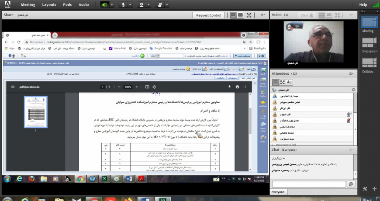
Task: Close the active speaker bar in Attendees
Action: [x=353, y=90]
